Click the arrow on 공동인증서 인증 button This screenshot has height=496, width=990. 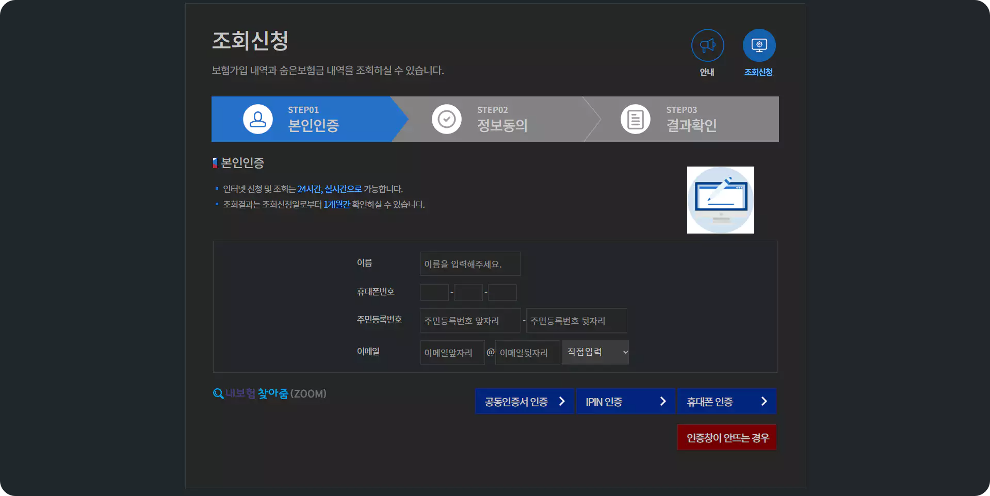click(562, 401)
